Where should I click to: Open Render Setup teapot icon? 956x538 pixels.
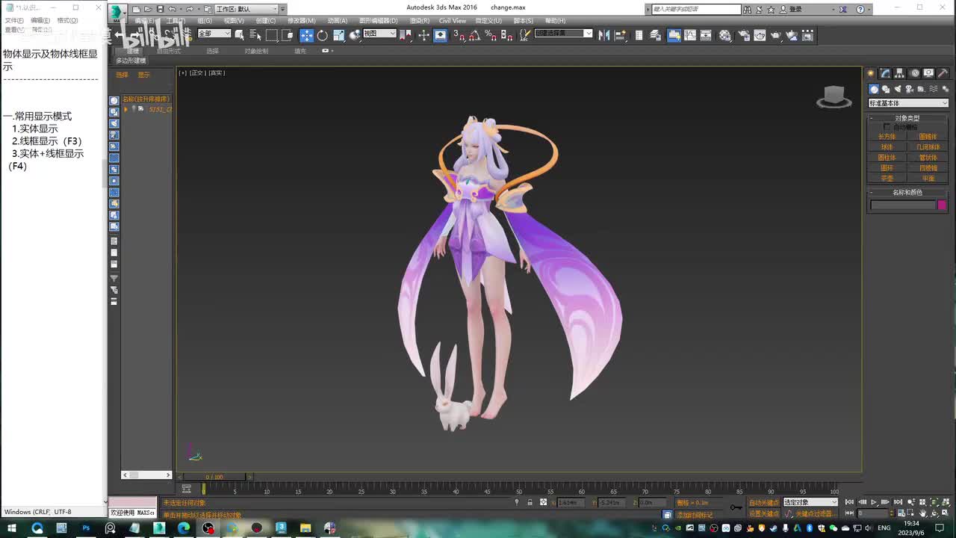pyautogui.click(x=744, y=35)
